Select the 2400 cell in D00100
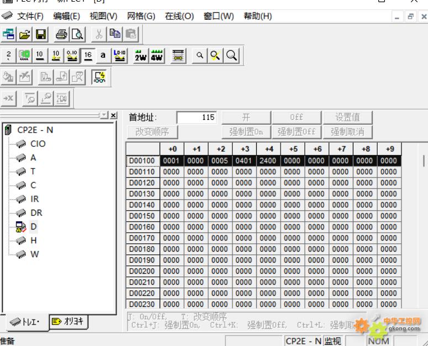This screenshot has height=346, width=428. coord(268,161)
